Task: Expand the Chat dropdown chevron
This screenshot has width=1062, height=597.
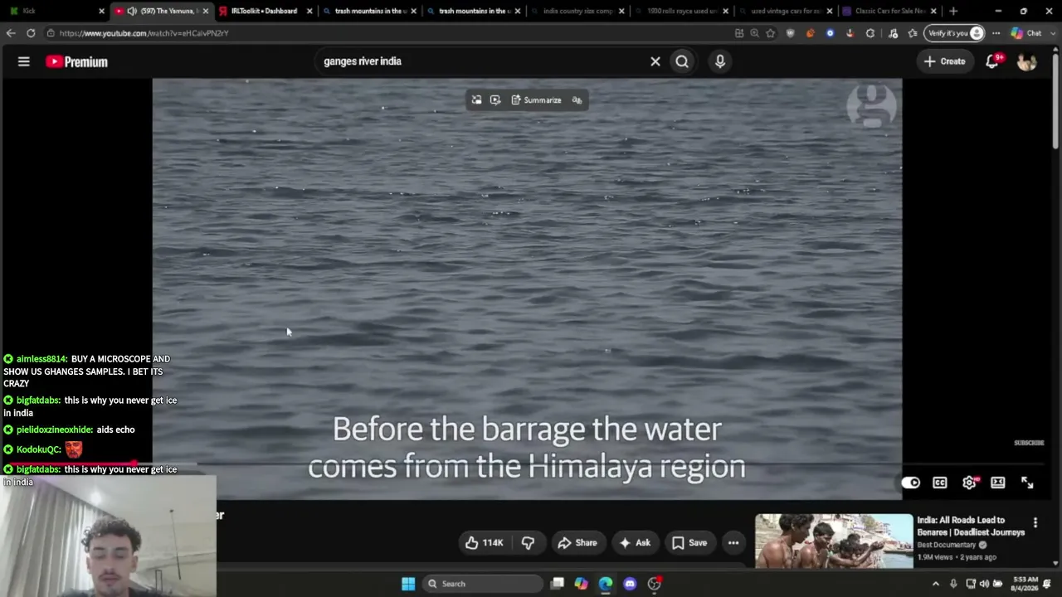Action: pos(1052,33)
